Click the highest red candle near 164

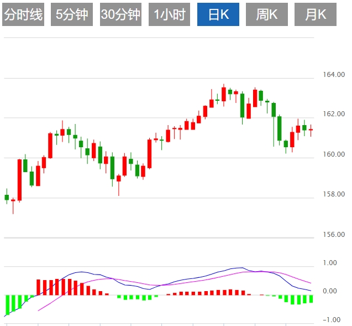(x=224, y=94)
